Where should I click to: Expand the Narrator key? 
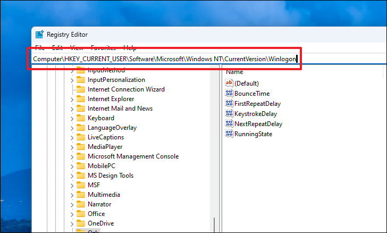72,205
